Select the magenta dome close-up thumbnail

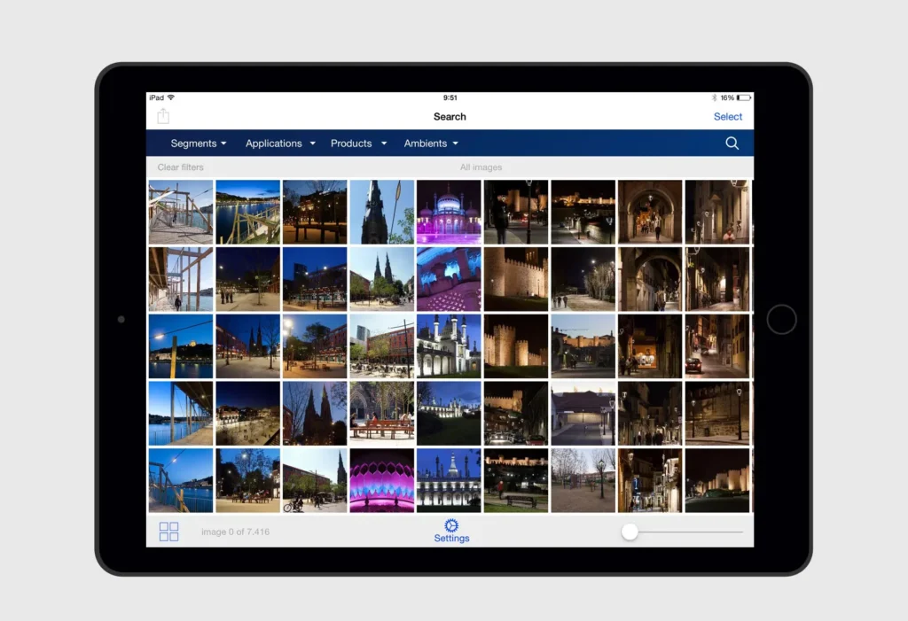pyautogui.click(x=381, y=480)
